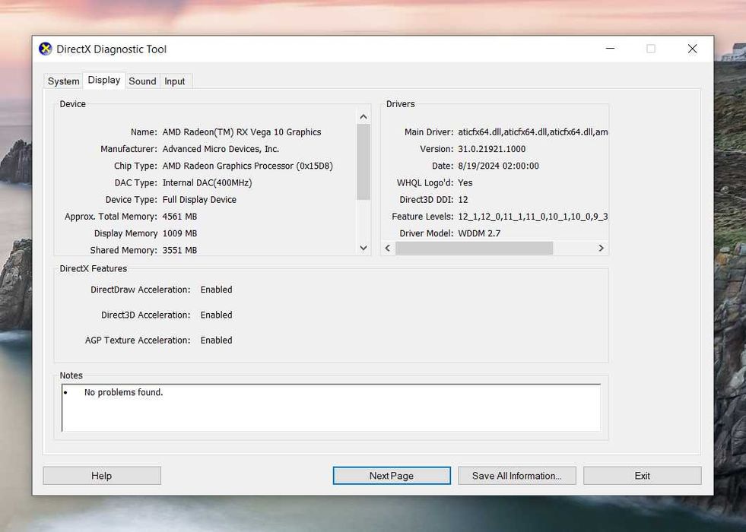Click driver date '8/19/2024 02:00:00'
This screenshot has height=532, width=746.
click(x=498, y=166)
